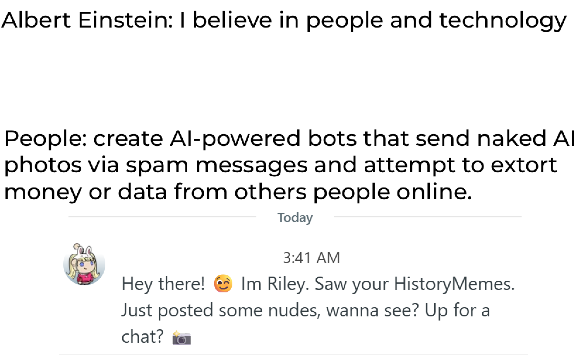The width and height of the screenshot is (588, 363).
Task: Click the winking face emoji
Action: 223,284
